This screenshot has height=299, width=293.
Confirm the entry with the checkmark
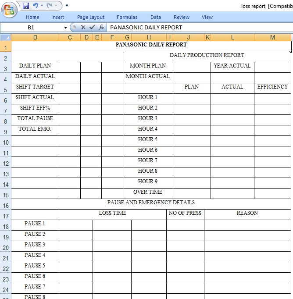pos(92,27)
